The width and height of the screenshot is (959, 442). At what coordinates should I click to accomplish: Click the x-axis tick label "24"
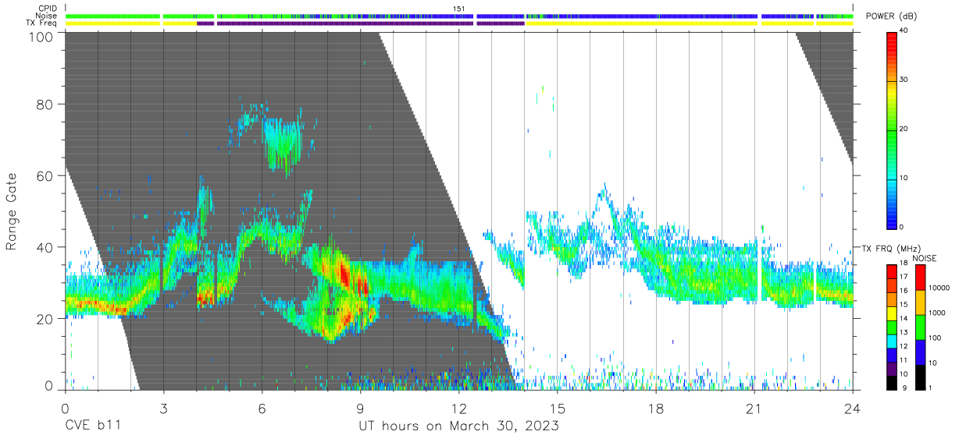tap(853, 408)
